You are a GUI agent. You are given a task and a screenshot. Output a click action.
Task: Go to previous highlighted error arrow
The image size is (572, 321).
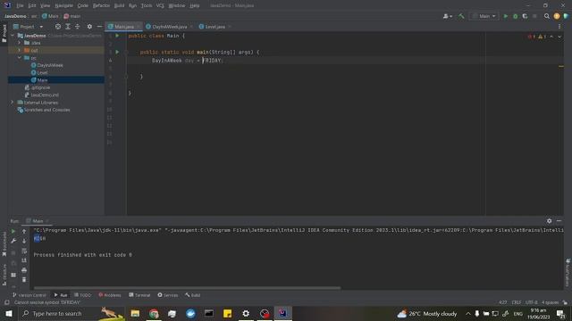tap(551, 37)
